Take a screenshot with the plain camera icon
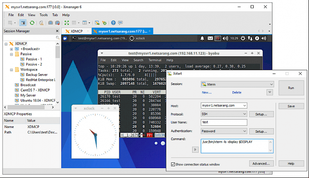The image size is (309, 178). click(x=50, y=23)
